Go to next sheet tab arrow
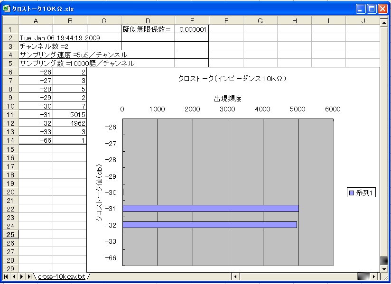This screenshot has height=284, width=391. coord(22,276)
